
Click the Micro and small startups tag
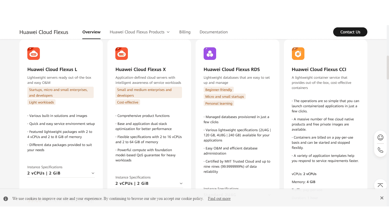click(225, 97)
